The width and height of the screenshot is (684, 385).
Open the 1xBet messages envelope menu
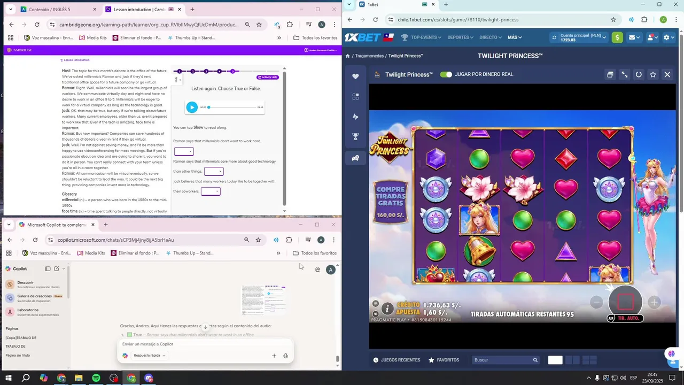pos(634,37)
